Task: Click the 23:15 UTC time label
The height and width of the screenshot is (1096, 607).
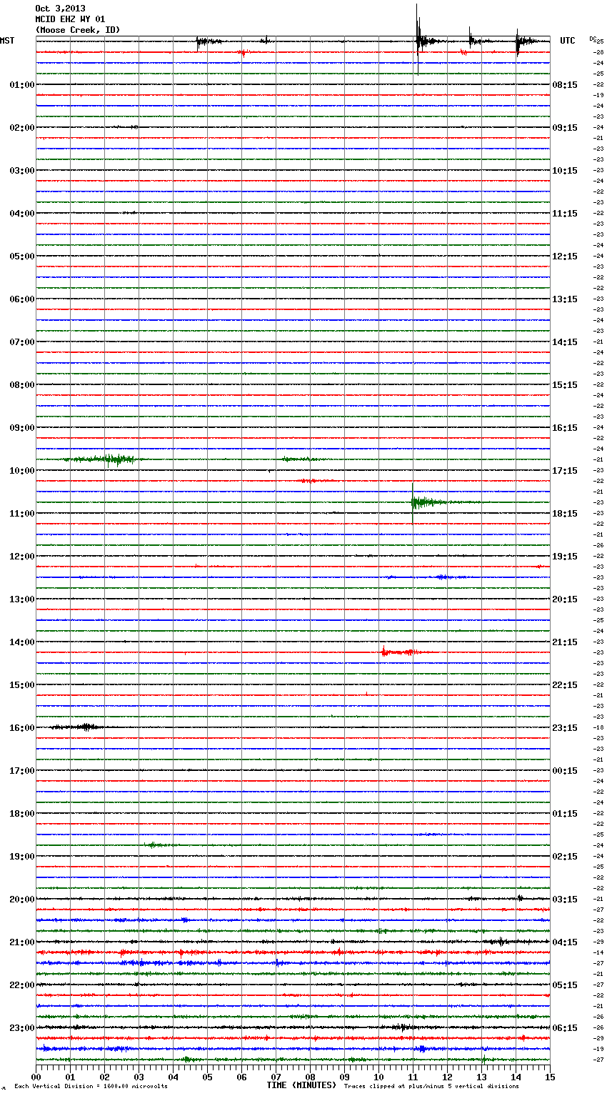Action: pos(565,728)
